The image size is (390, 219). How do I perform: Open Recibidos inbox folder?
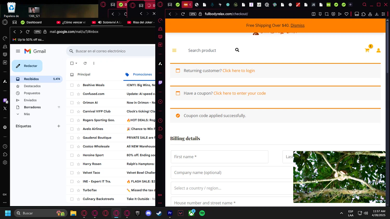point(37,79)
